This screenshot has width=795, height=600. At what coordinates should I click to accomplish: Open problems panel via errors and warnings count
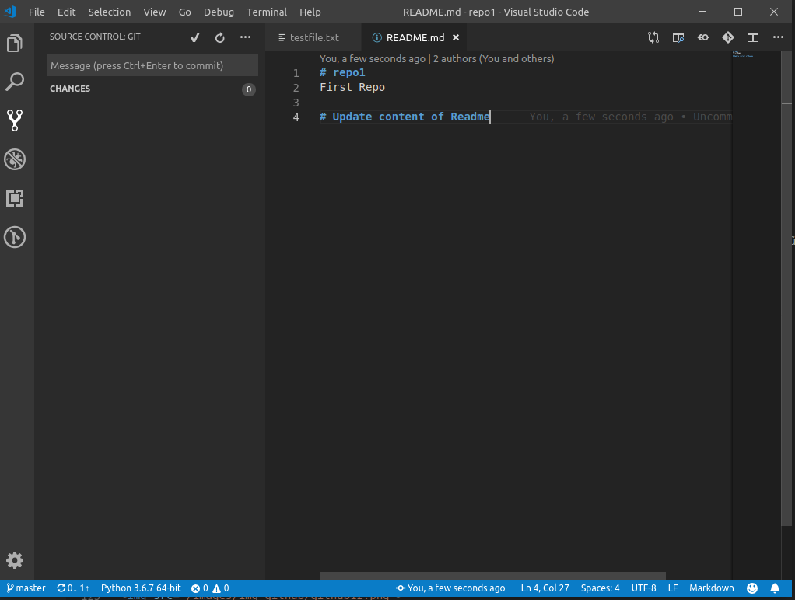[210, 588]
